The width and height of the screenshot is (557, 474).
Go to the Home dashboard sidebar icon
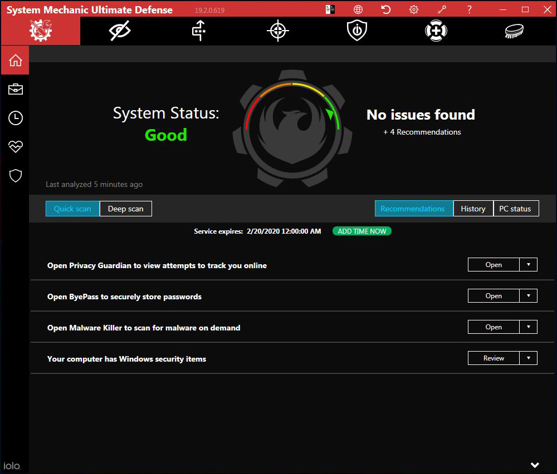click(x=15, y=60)
